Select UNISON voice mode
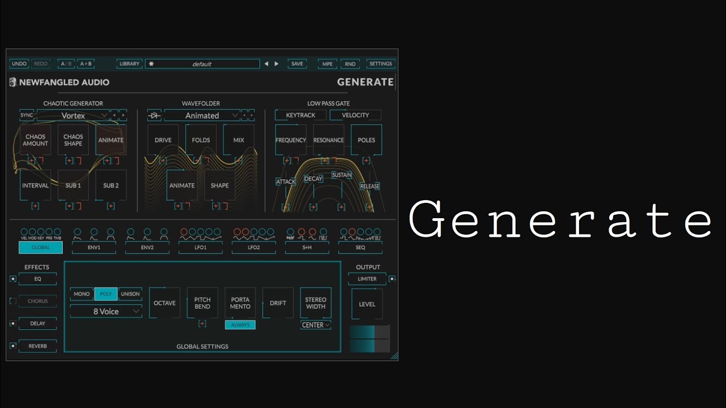Screen dimensions: 726x408 pyautogui.click(x=130, y=294)
